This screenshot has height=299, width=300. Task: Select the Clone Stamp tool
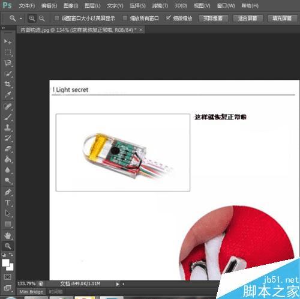coord(8,127)
